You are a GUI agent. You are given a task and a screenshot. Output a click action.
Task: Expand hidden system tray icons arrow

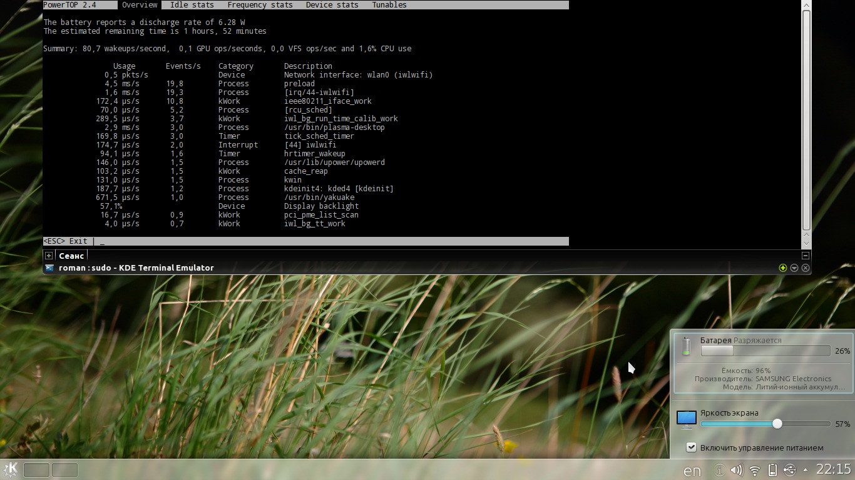(806, 470)
